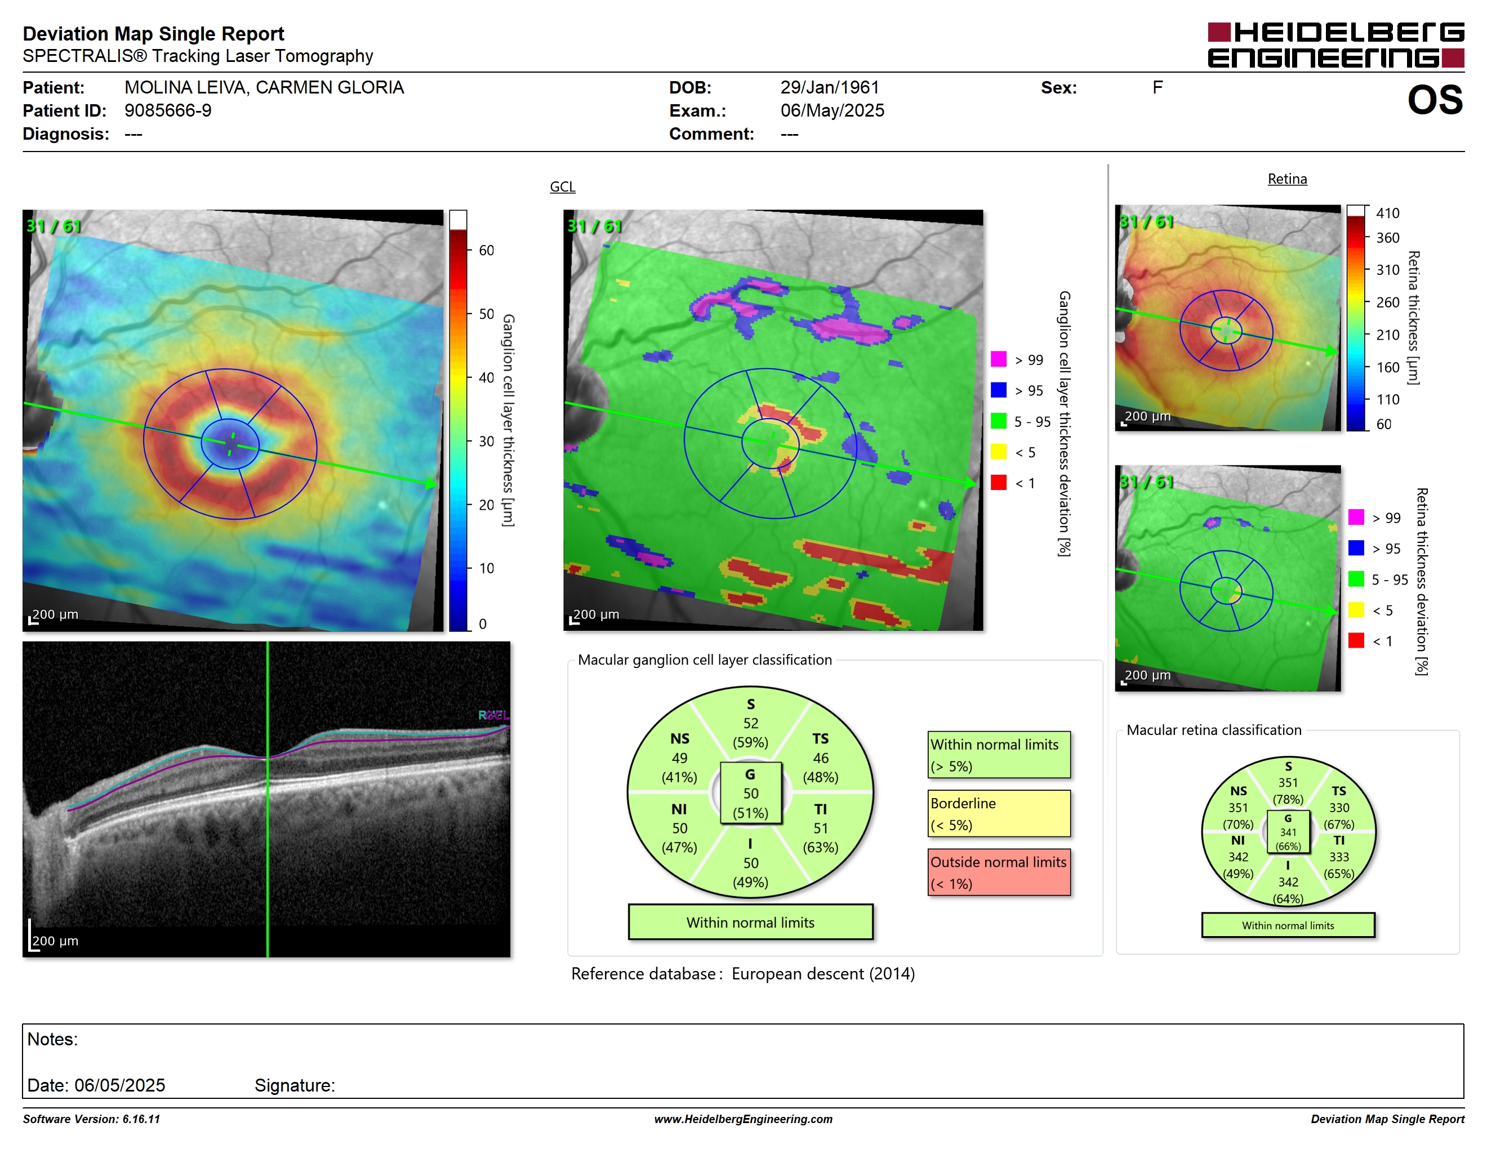Click the retina 'Within normal limits' result box

[1288, 925]
